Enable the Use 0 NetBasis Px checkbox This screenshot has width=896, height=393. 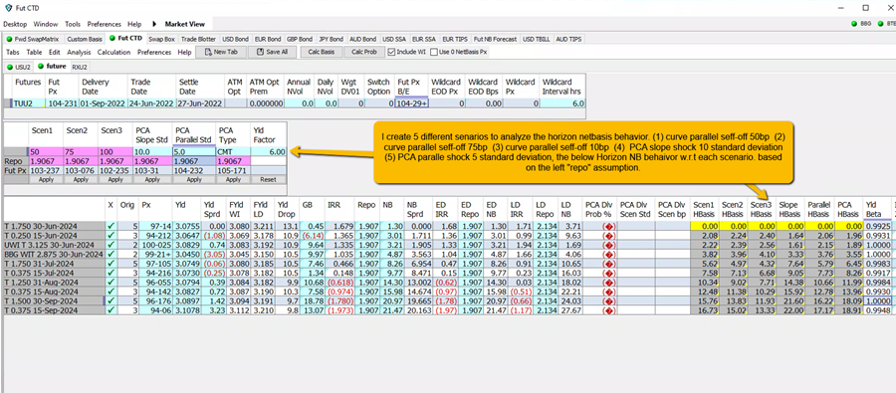point(433,52)
